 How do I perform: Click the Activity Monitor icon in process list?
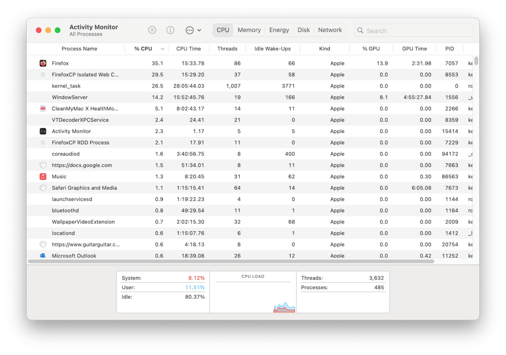point(43,131)
